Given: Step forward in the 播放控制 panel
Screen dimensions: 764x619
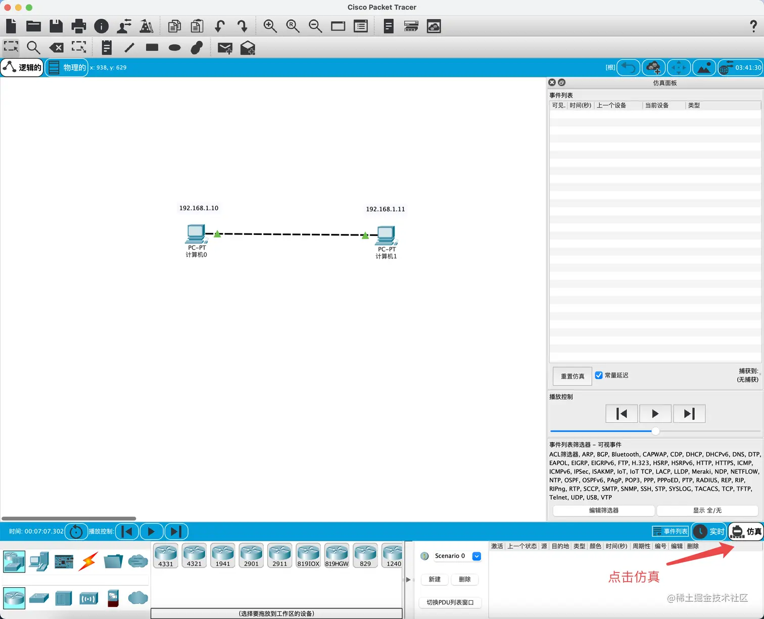Looking at the screenshot, I should 689,414.
